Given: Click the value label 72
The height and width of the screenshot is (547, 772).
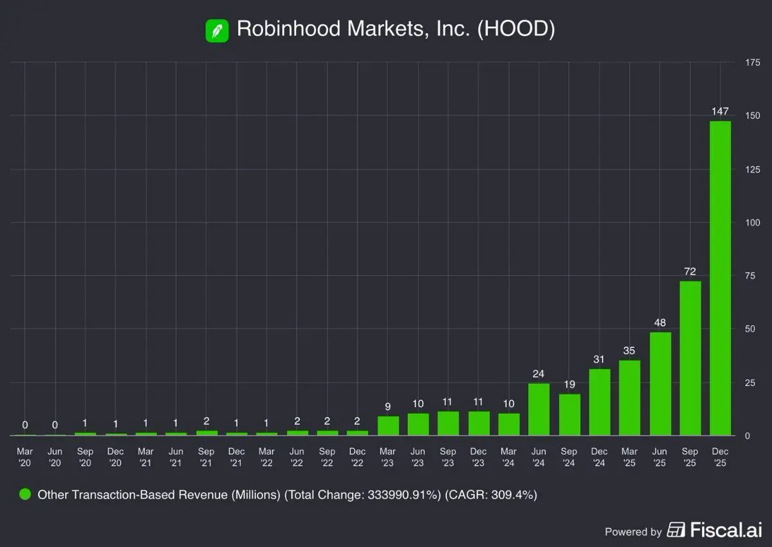Looking at the screenshot, I should [690, 272].
